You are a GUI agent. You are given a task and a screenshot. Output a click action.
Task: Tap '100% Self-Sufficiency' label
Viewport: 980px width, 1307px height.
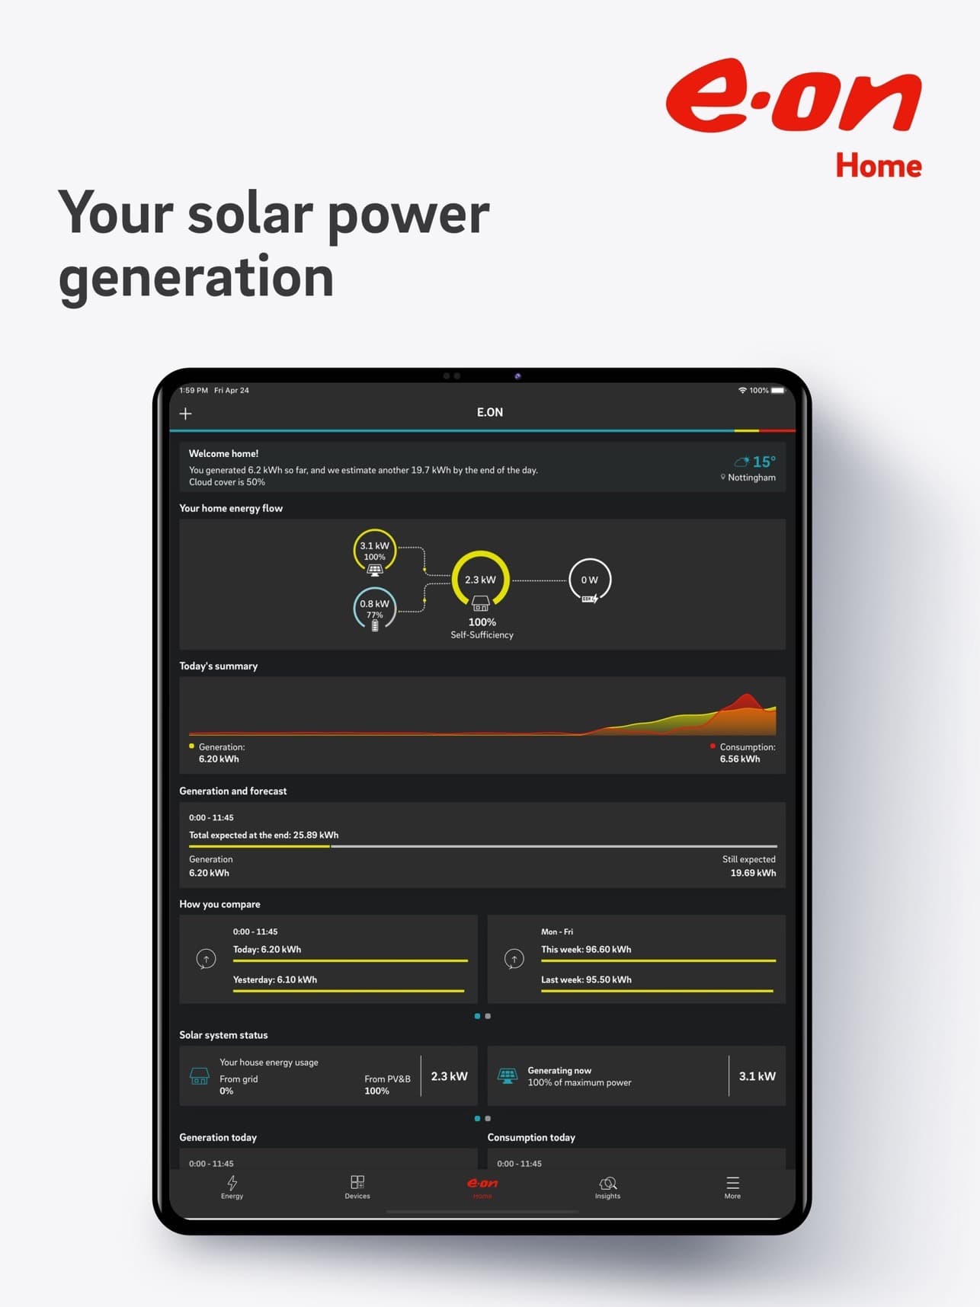click(482, 628)
